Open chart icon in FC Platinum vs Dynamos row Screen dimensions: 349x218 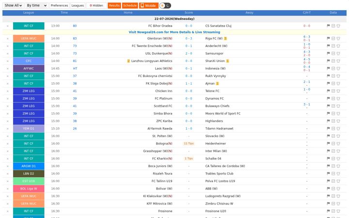333,98
